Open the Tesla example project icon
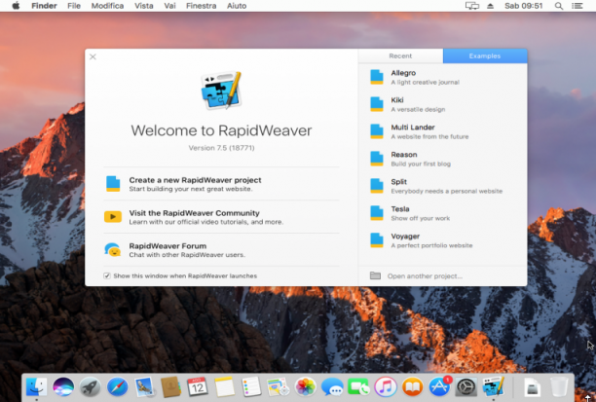The width and height of the screenshot is (596, 402). 377,213
